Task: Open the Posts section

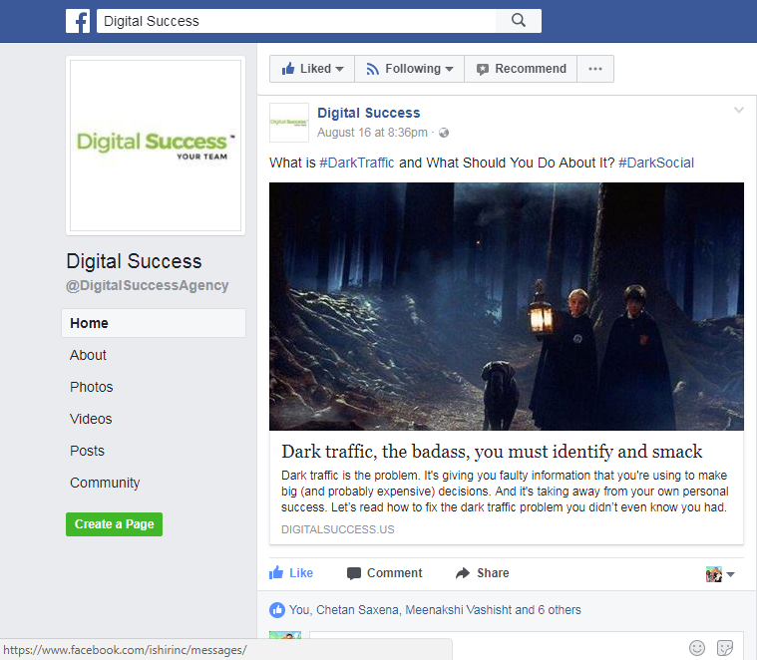Action: pyautogui.click(x=87, y=451)
